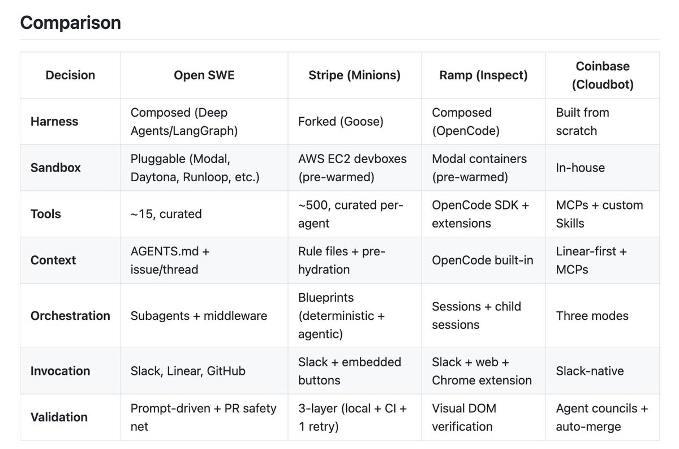
Task: Click the Stripe (Minions) column header
Action: pos(354,75)
